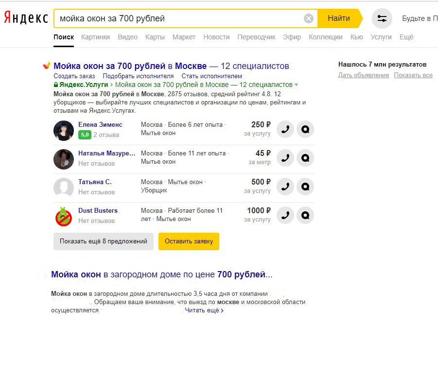Open Наталья Мазуре name link
Image resolution: width=438 pixels, height=376 pixels.
[x=107, y=153]
